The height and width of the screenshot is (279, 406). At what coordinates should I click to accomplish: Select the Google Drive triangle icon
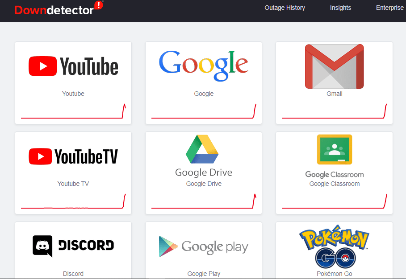203,149
